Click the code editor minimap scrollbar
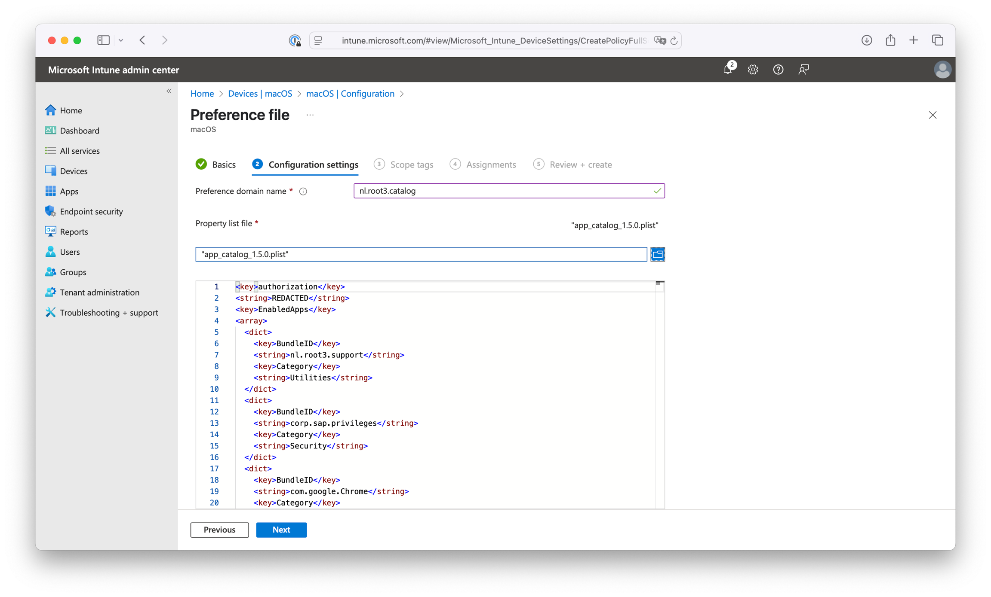The image size is (991, 597). click(x=660, y=394)
